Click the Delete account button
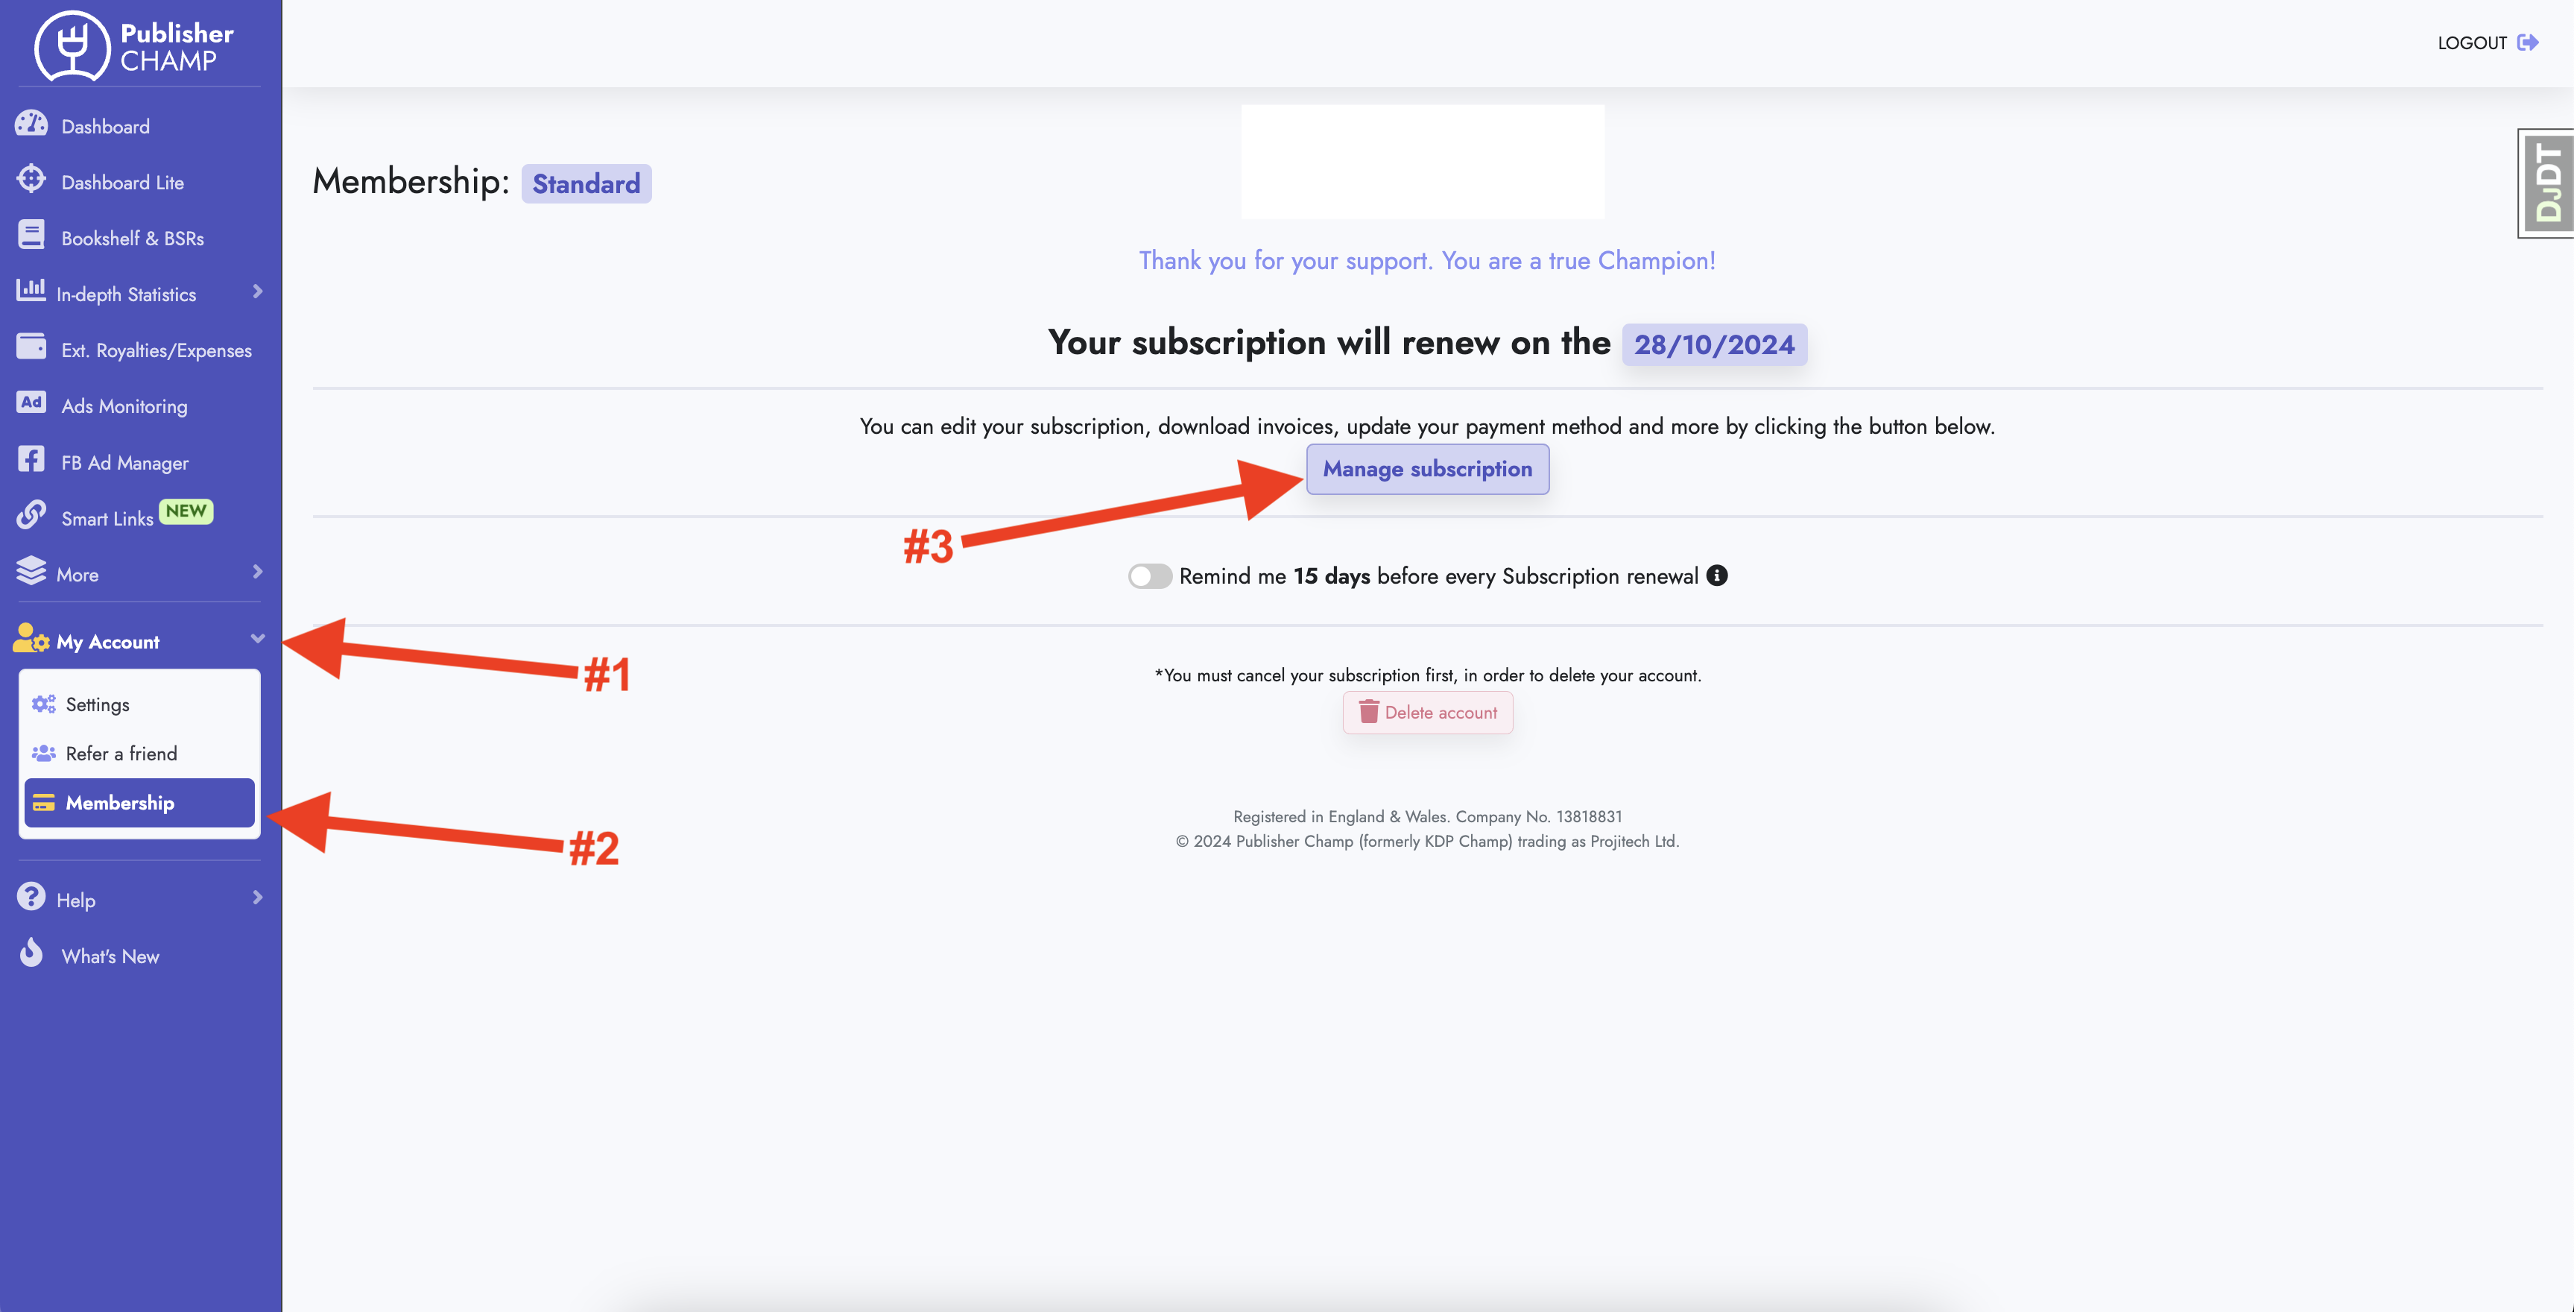 pyautogui.click(x=1429, y=711)
